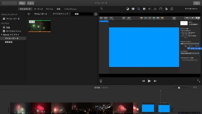Select the blue timeline clip under playhead

tap(164, 108)
